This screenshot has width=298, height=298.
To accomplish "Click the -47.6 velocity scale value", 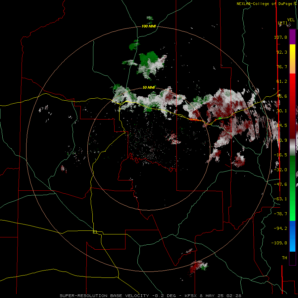I will point(280,184).
